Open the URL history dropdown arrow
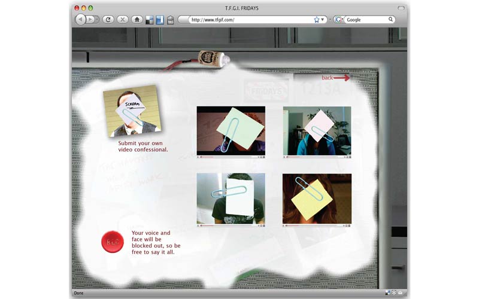Viewport: 479px width, 299px height. (323, 20)
